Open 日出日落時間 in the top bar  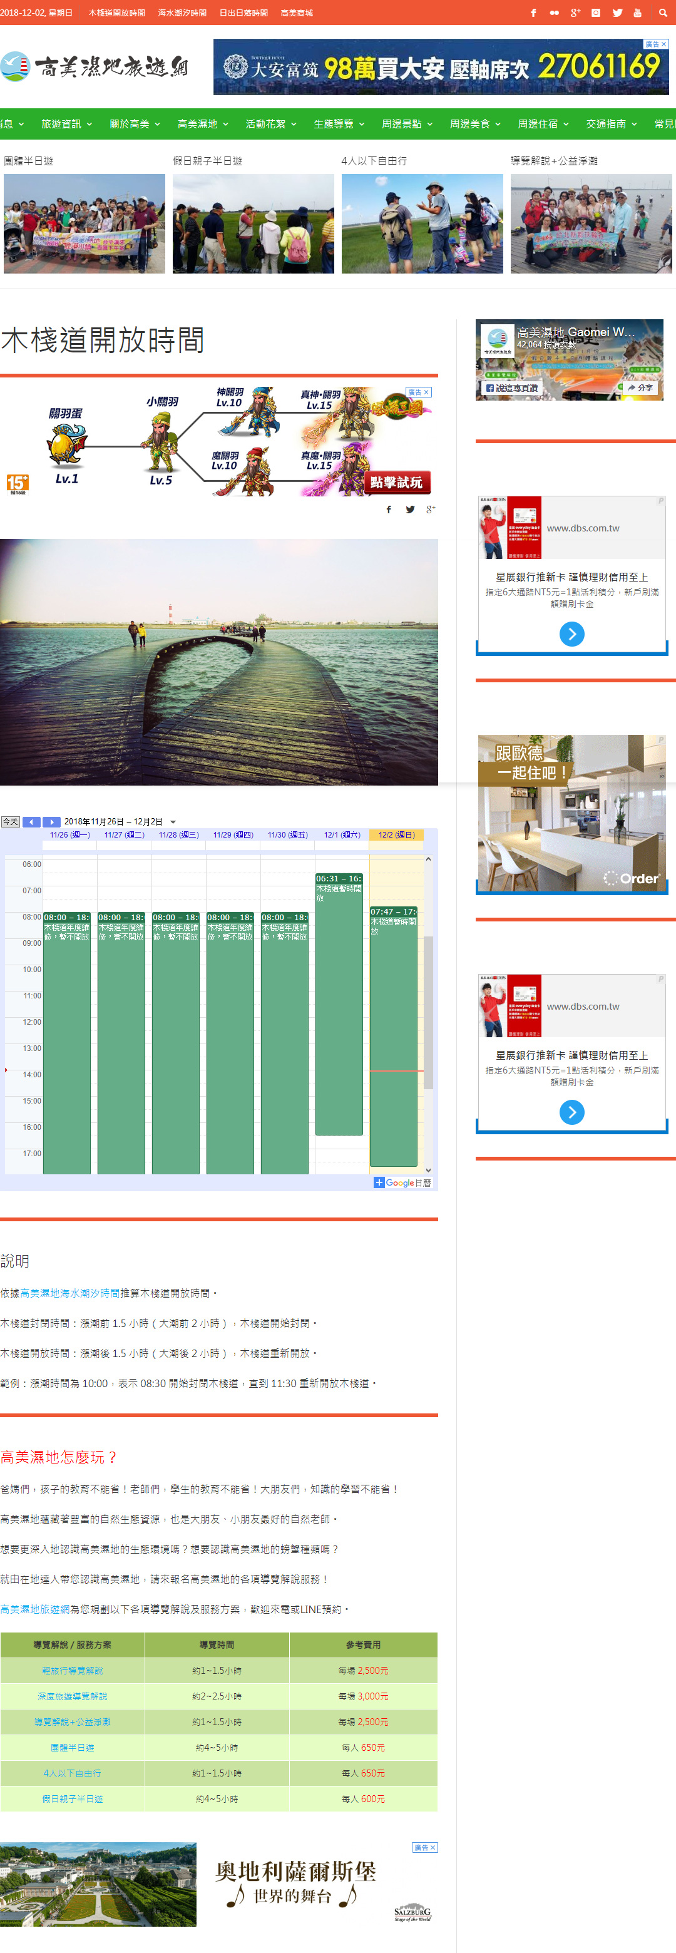243,13
